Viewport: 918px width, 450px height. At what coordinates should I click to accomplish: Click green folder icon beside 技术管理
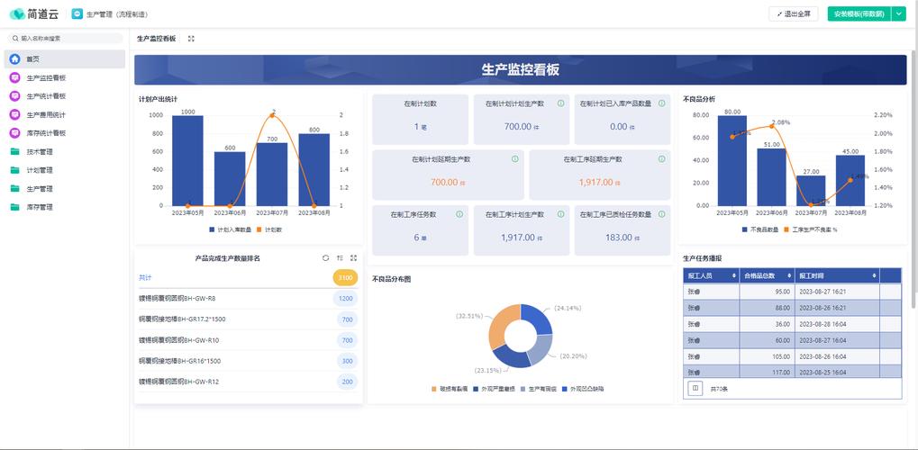pos(14,151)
